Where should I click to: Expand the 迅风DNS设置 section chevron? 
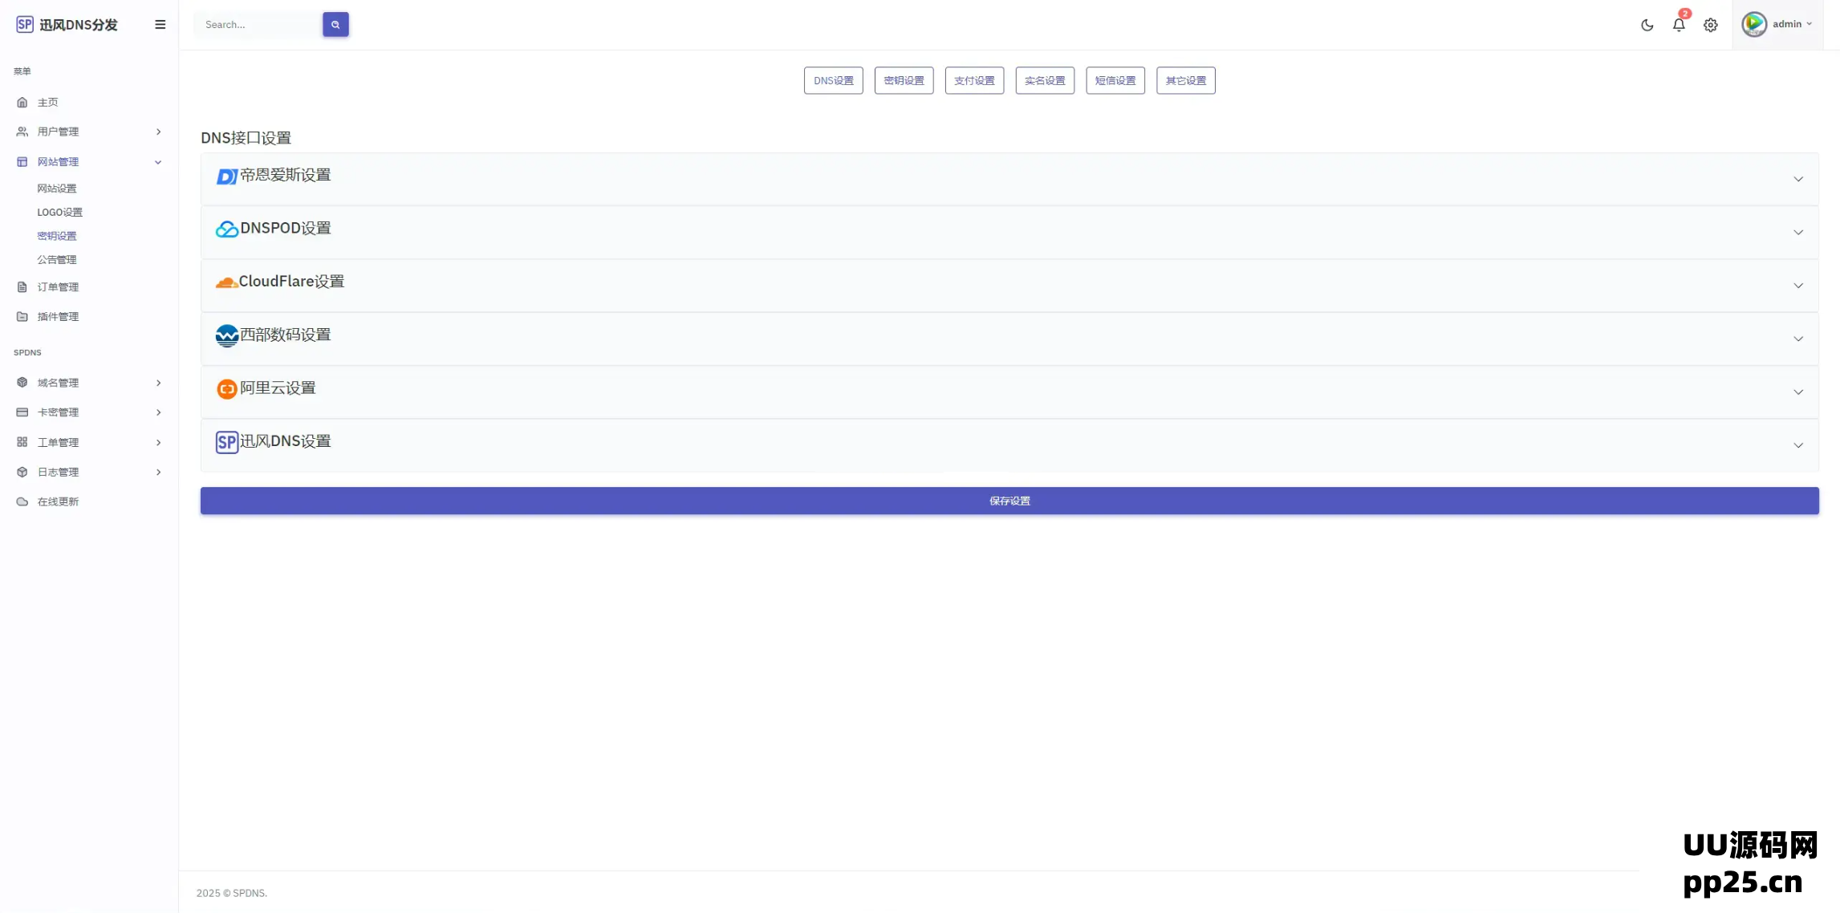[1797, 445]
